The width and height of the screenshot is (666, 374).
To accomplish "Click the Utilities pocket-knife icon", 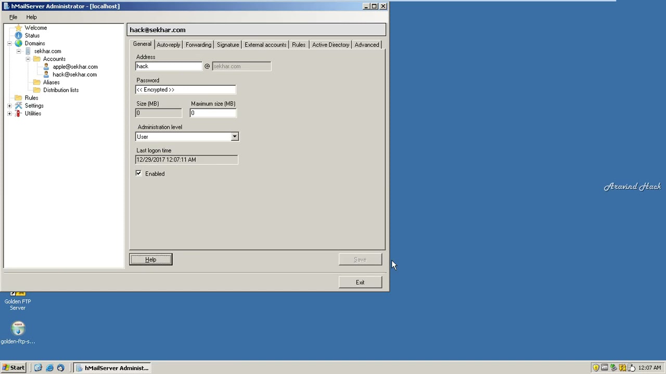I will tap(18, 113).
